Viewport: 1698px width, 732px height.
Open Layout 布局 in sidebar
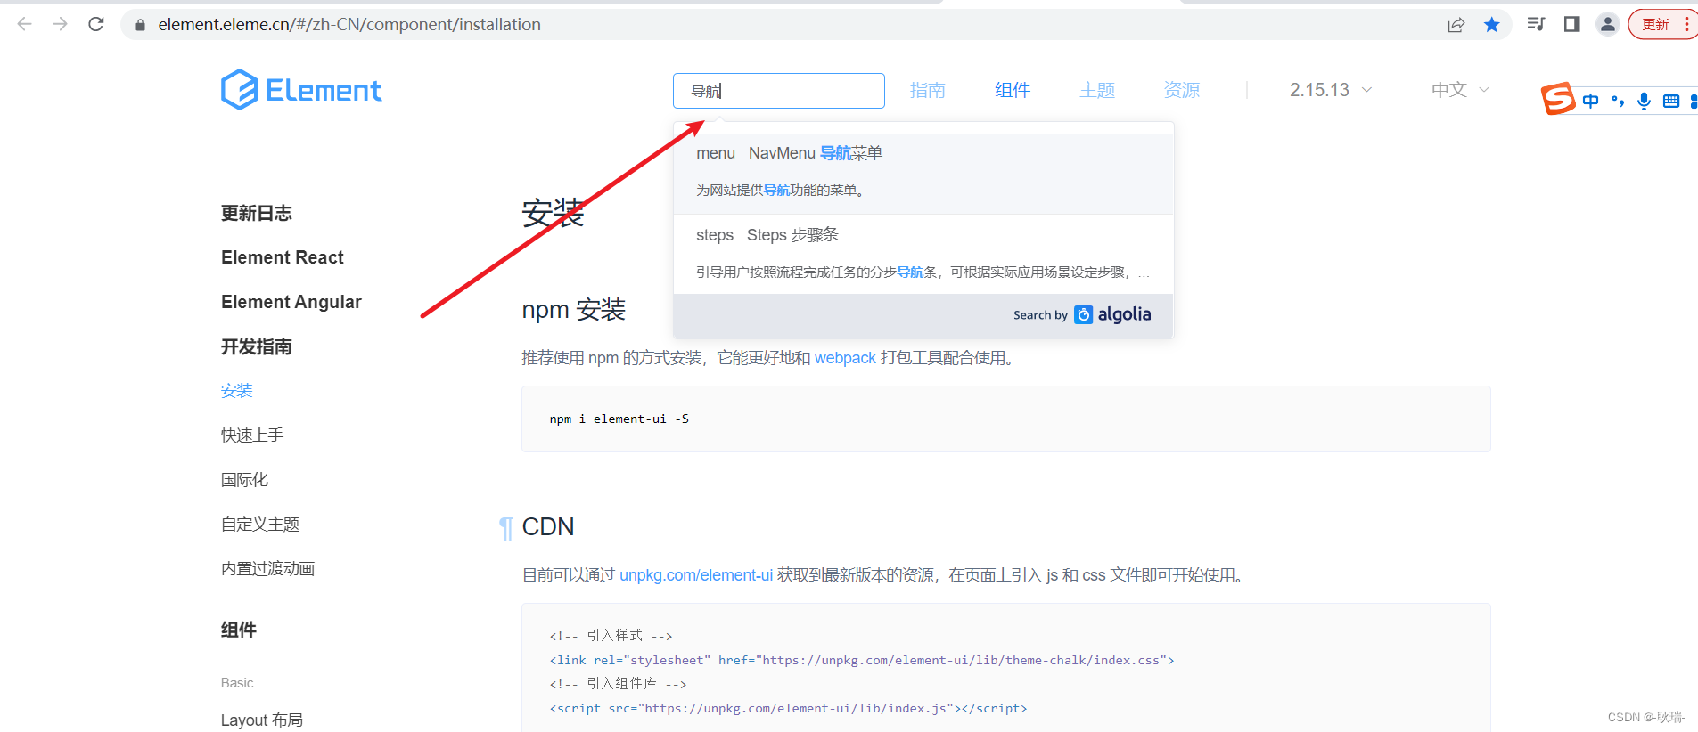click(262, 720)
